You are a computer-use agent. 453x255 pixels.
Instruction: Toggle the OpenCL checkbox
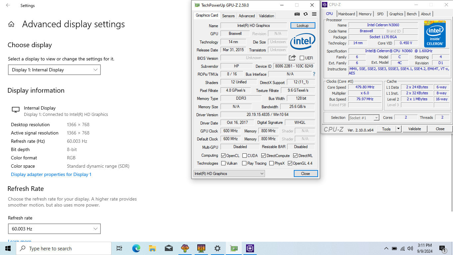(223, 155)
